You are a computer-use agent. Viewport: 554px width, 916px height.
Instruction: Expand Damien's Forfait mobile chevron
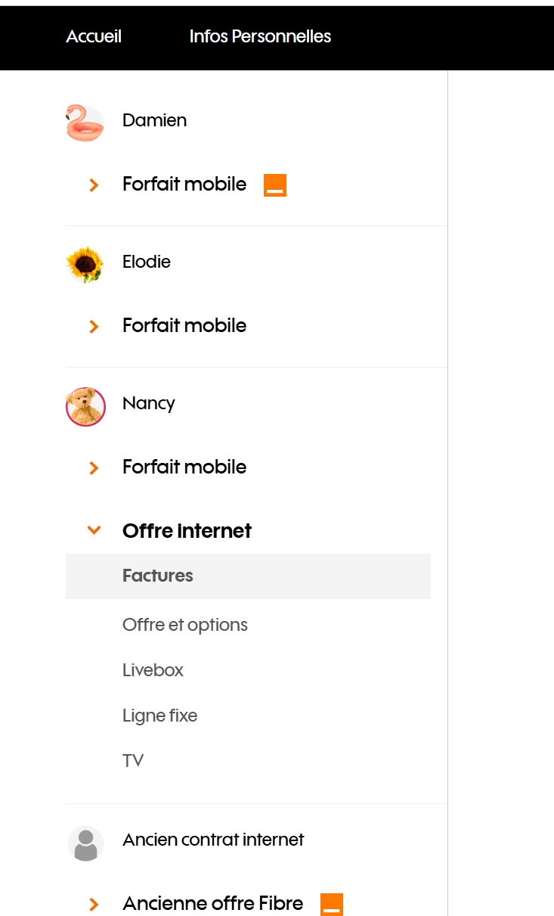pos(94,185)
